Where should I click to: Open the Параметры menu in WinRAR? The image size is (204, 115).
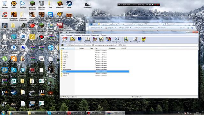pyautogui.click(x=95, y=35)
